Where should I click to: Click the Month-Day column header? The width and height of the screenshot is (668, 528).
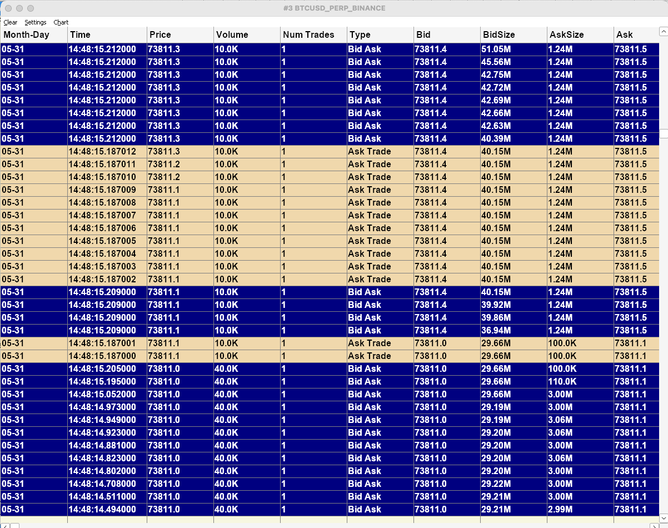34,34
